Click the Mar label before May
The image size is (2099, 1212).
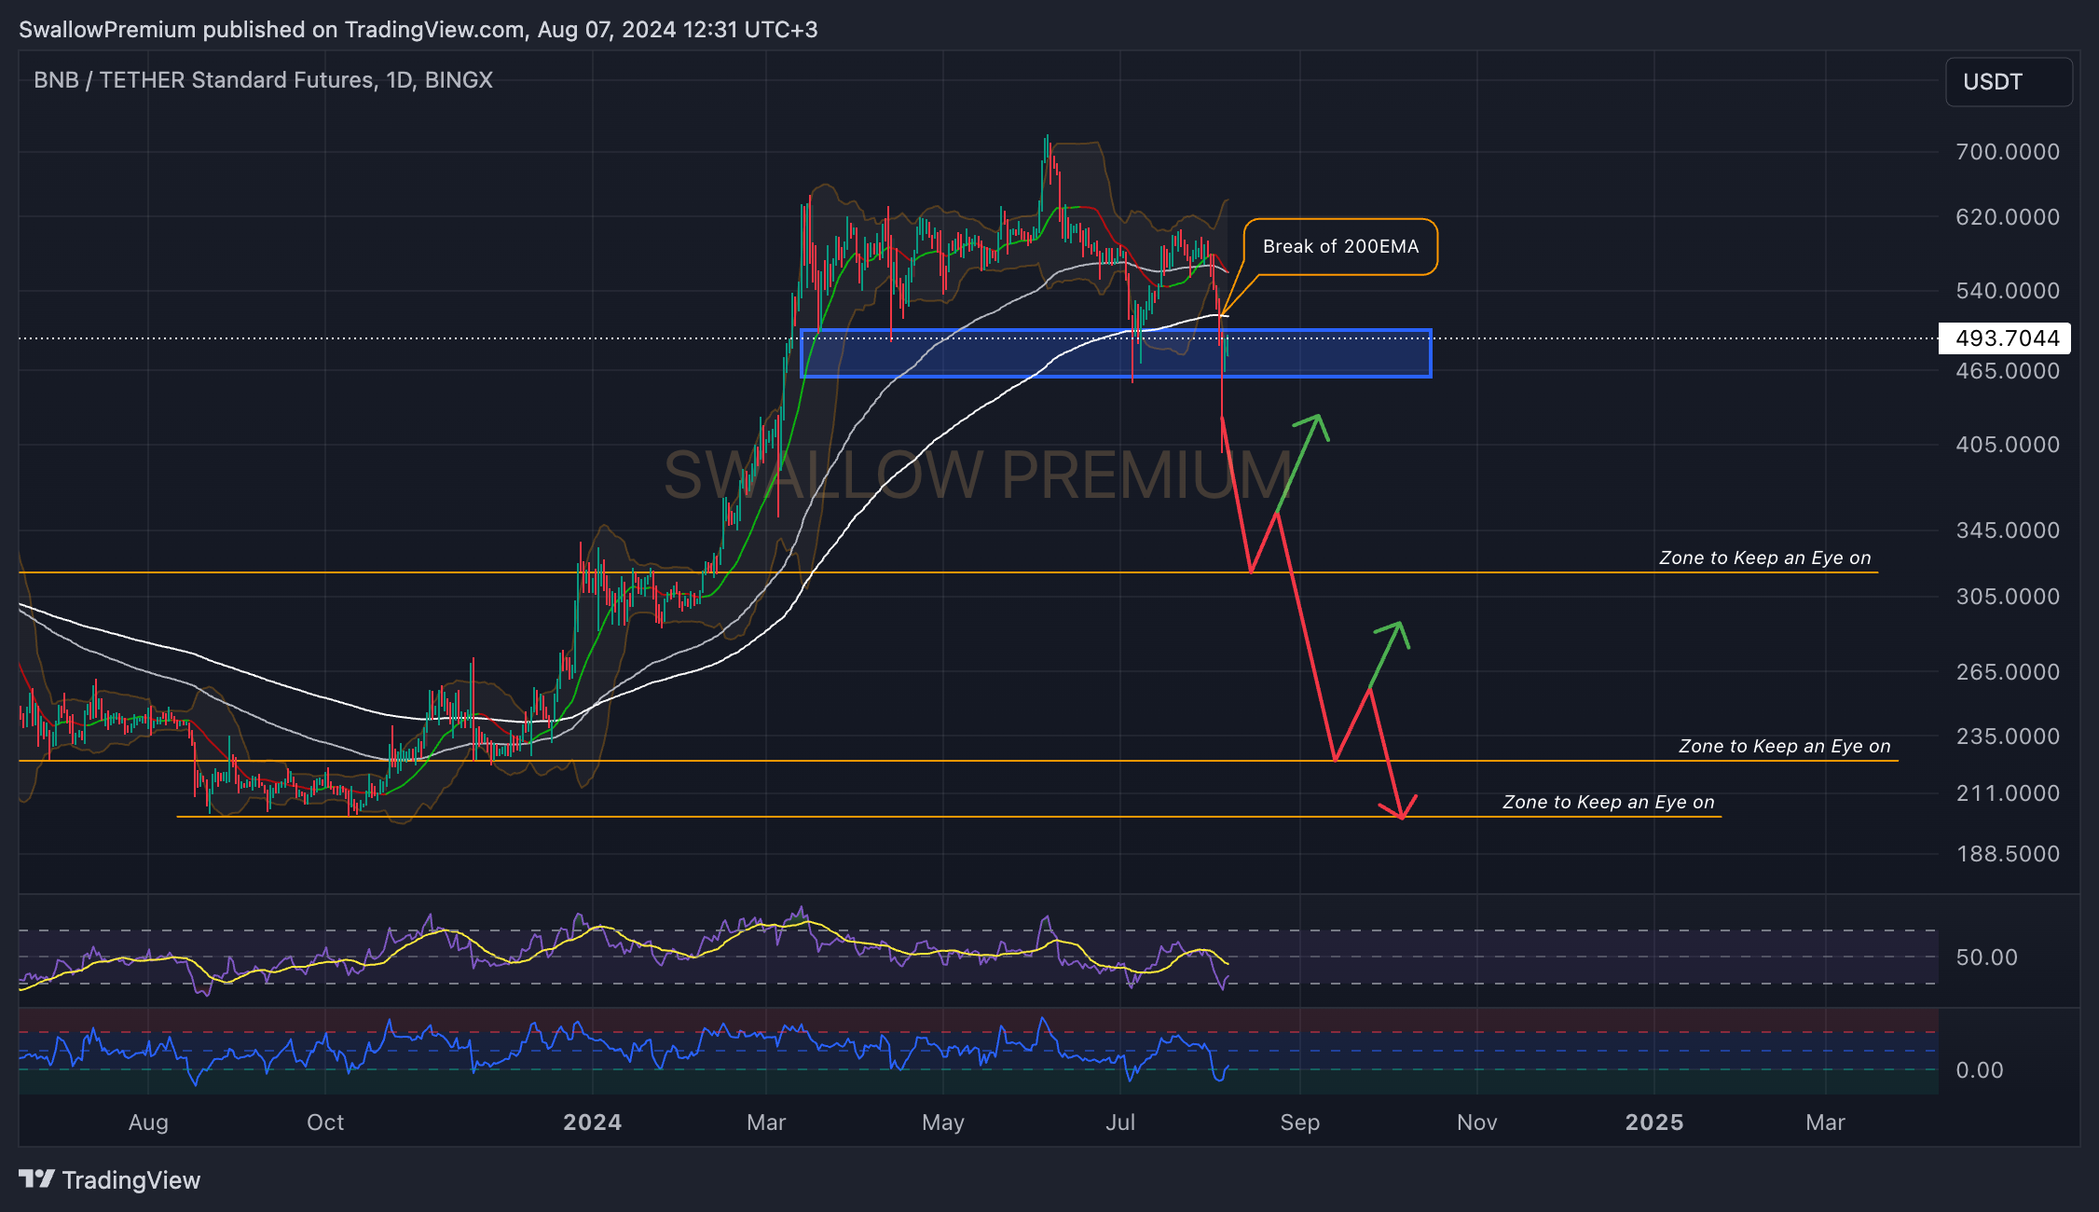[766, 1122]
